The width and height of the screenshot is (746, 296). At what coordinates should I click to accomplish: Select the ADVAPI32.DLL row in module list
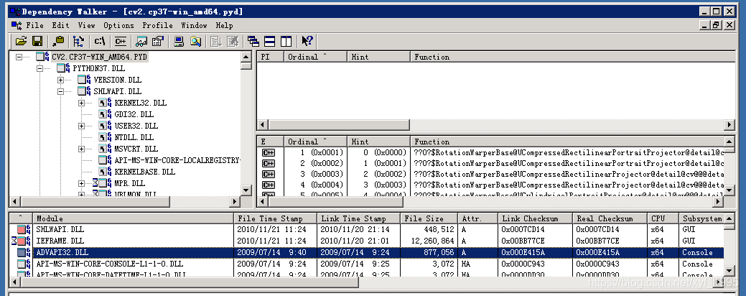pos(366,252)
